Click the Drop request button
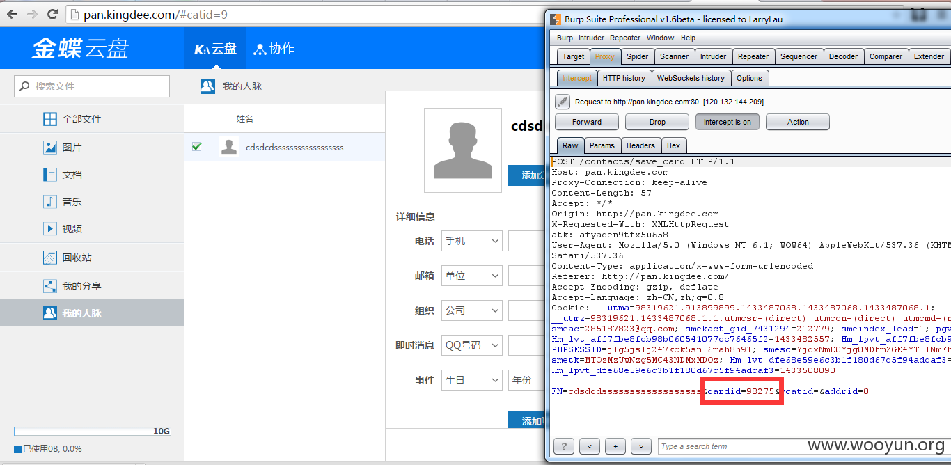Image resolution: width=951 pixels, height=465 pixels. 657,122
